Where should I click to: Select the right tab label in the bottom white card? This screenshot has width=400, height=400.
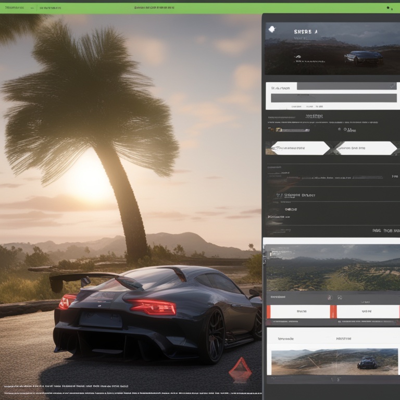tap(344, 339)
